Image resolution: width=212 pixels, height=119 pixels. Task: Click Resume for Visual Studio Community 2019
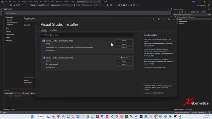click(124, 58)
